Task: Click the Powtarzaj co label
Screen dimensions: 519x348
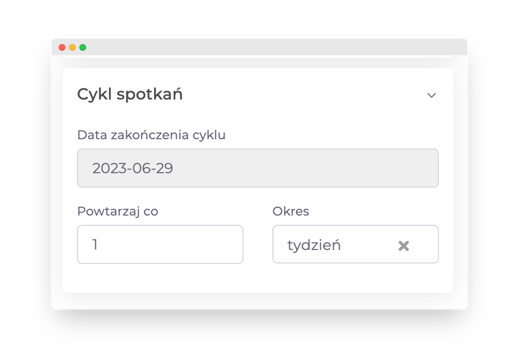Action: tap(117, 212)
